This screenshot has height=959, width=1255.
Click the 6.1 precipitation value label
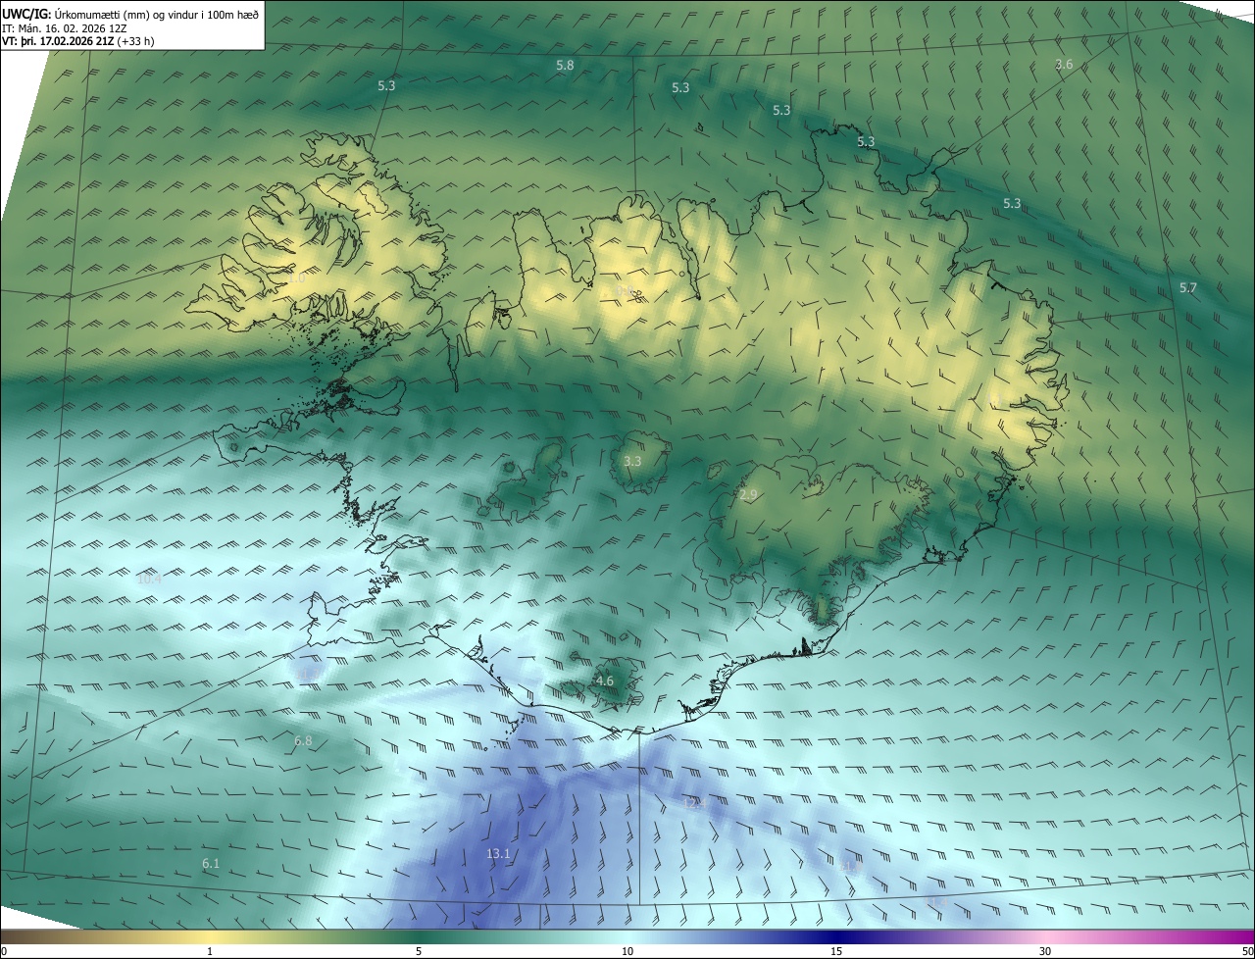tap(211, 863)
